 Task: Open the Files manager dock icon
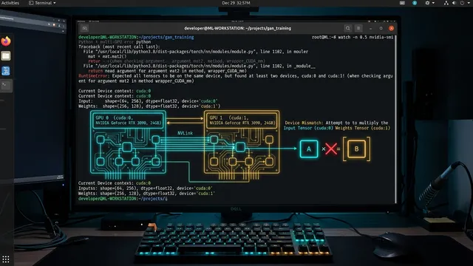click(x=6, y=56)
